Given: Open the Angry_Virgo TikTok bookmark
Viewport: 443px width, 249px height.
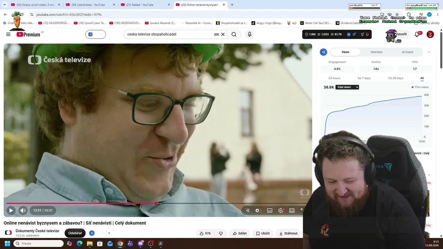Looking at the screenshot, I should click(x=267, y=23).
